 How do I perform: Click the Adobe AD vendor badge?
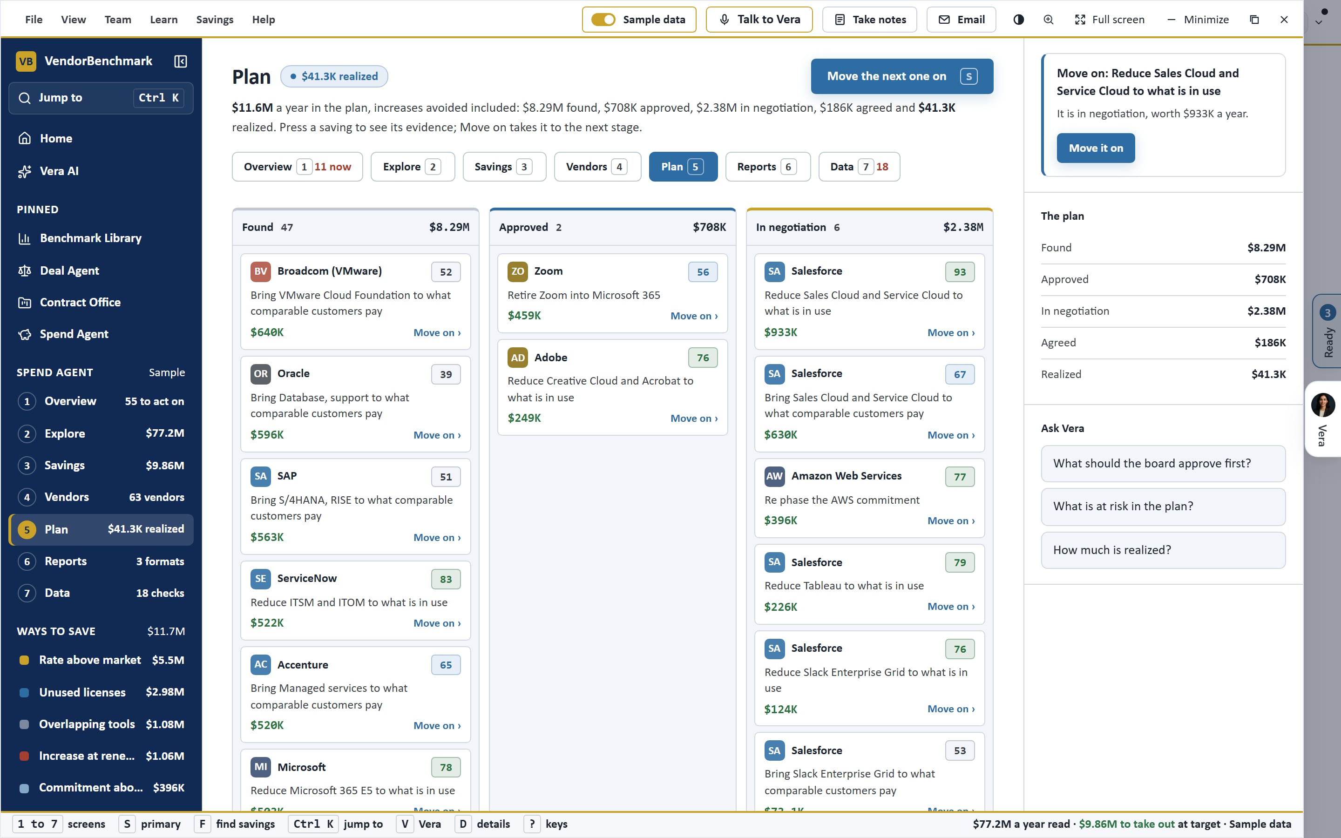point(518,358)
